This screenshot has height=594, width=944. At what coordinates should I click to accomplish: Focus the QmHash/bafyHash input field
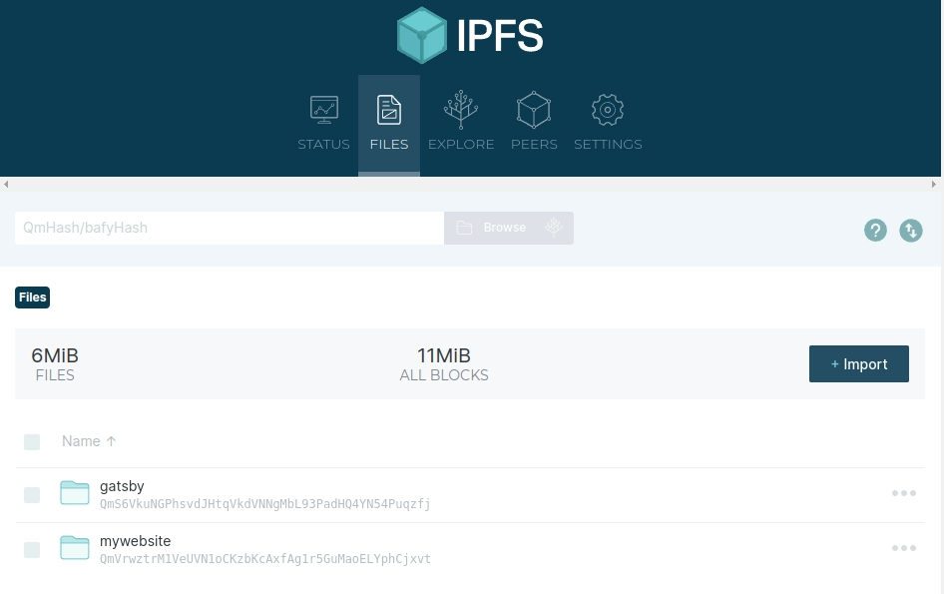230,228
